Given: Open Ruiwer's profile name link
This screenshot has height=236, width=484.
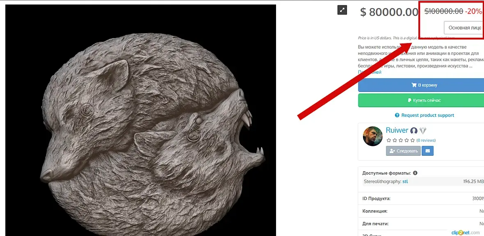Looking at the screenshot, I should point(397,130).
